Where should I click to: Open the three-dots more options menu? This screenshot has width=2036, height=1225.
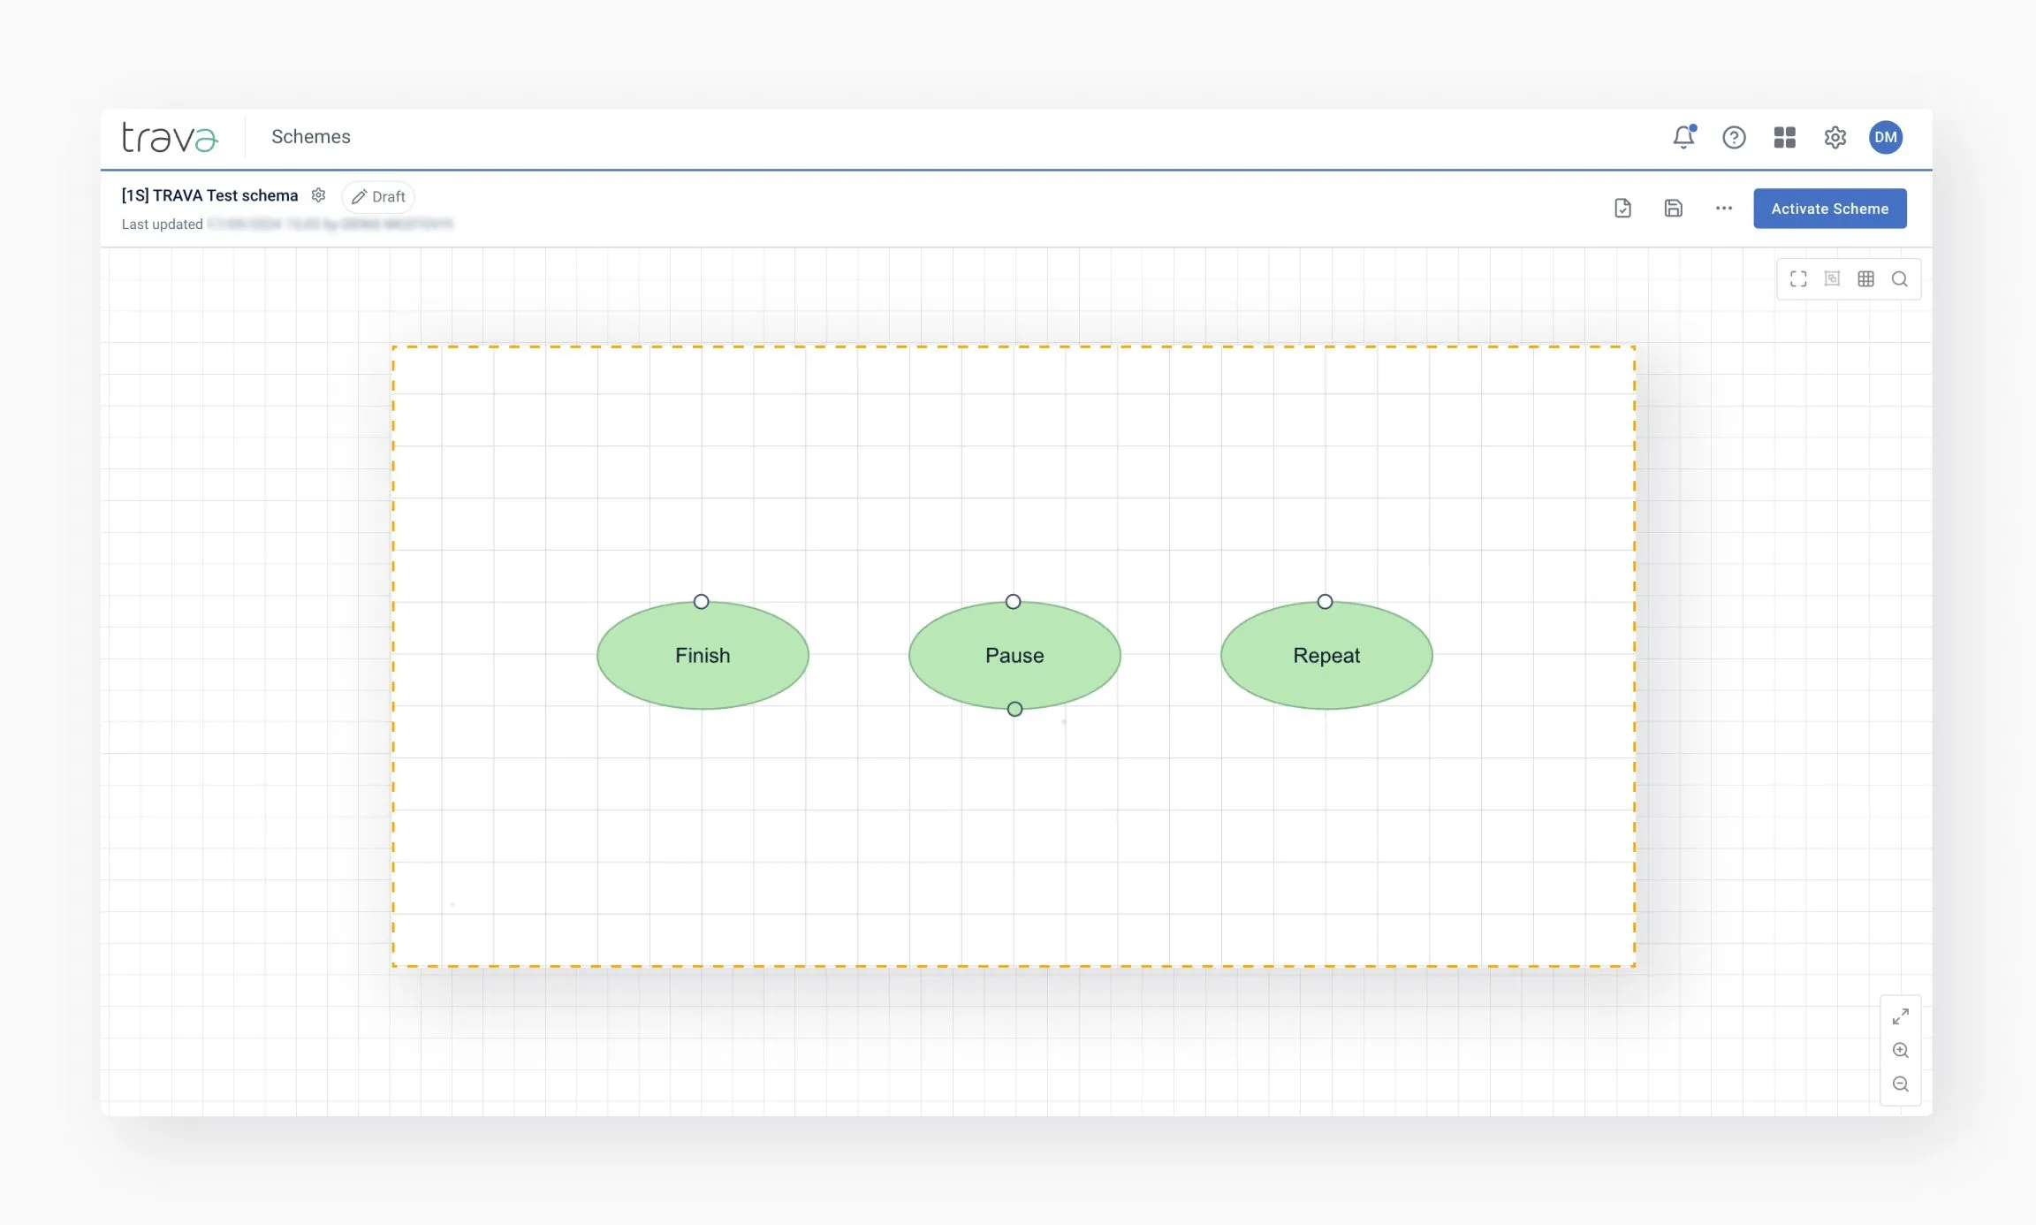point(1723,209)
